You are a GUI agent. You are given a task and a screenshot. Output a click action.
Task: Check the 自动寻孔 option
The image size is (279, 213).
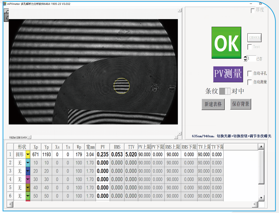pos(249,74)
